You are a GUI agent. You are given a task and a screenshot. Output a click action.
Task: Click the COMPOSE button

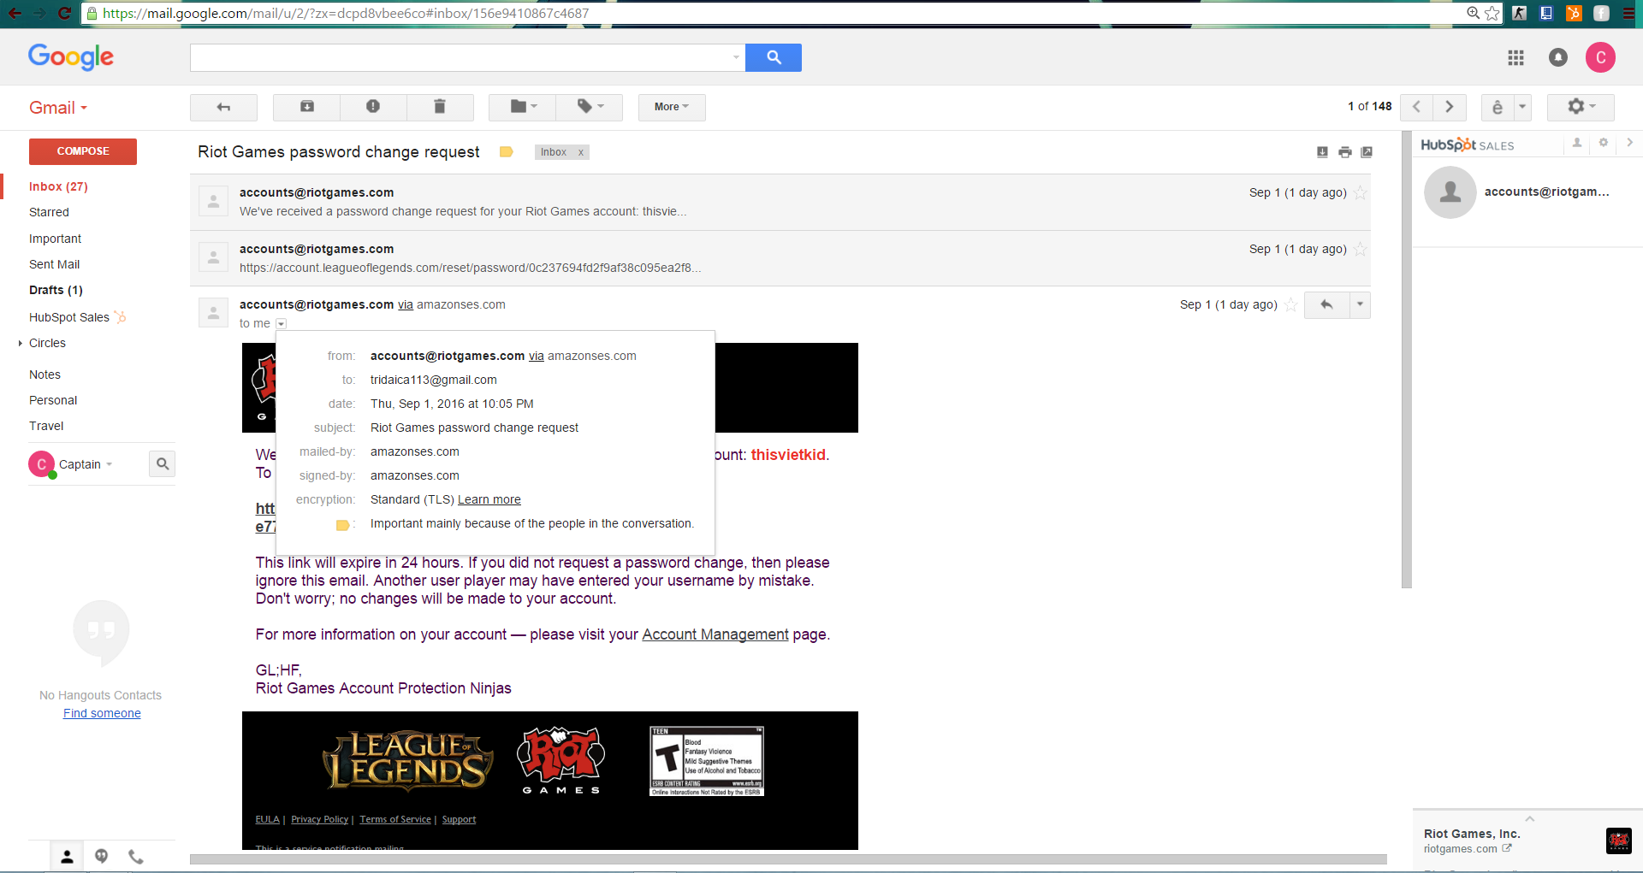click(x=83, y=151)
